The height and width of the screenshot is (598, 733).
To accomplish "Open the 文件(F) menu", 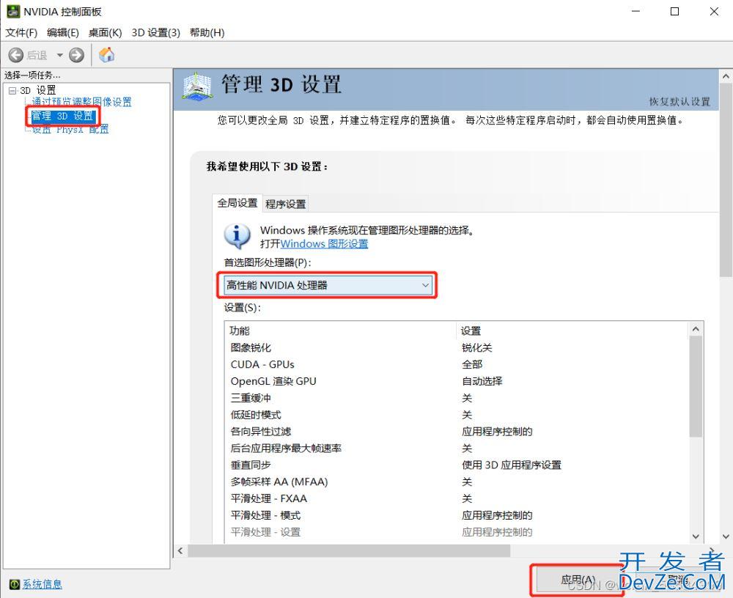I will (x=21, y=33).
